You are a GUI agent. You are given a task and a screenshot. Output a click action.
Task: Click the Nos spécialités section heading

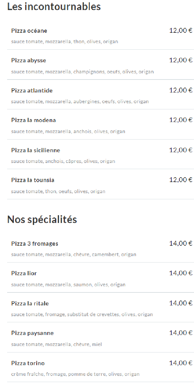[42, 220]
